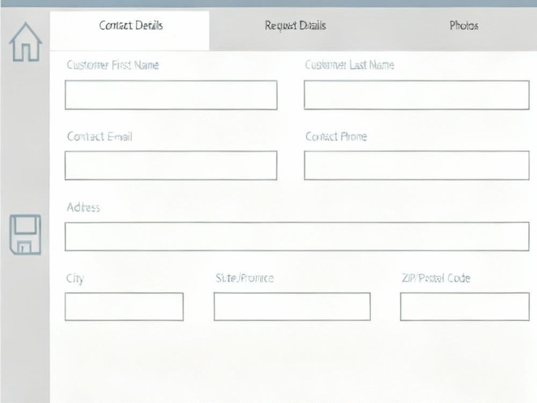The height and width of the screenshot is (403, 537).
Task: Click inside the Address field
Action: click(x=297, y=236)
